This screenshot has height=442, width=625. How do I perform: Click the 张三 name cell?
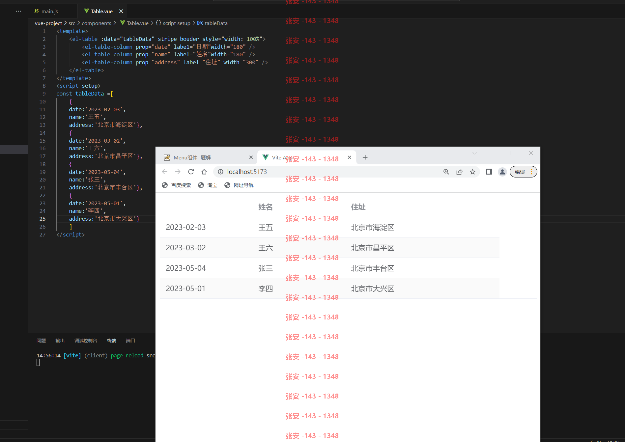266,268
